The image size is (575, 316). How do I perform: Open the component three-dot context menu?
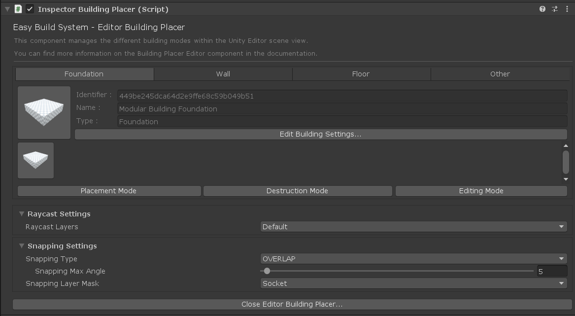tap(567, 9)
